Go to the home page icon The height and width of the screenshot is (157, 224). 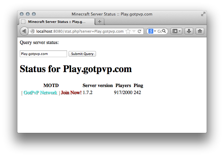pos(200,31)
